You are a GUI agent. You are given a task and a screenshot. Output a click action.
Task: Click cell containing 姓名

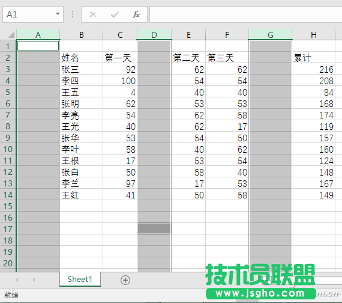pos(82,58)
